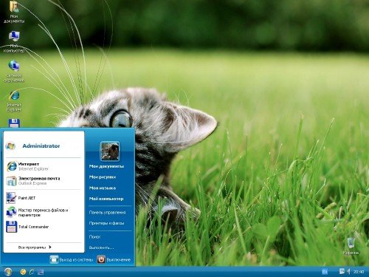Screen dimensions: 369x277
Task: Open Мои документы in Start menu
Action: coord(106,166)
